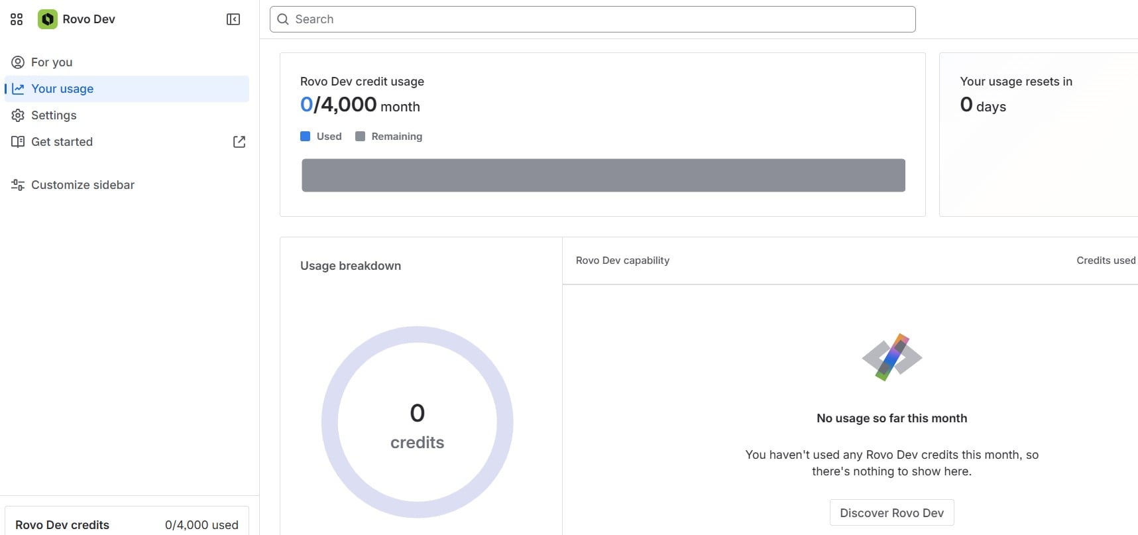Click the Discover Rovo Dev button
This screenshot has height=535, width=1138.
coord(891,512)
